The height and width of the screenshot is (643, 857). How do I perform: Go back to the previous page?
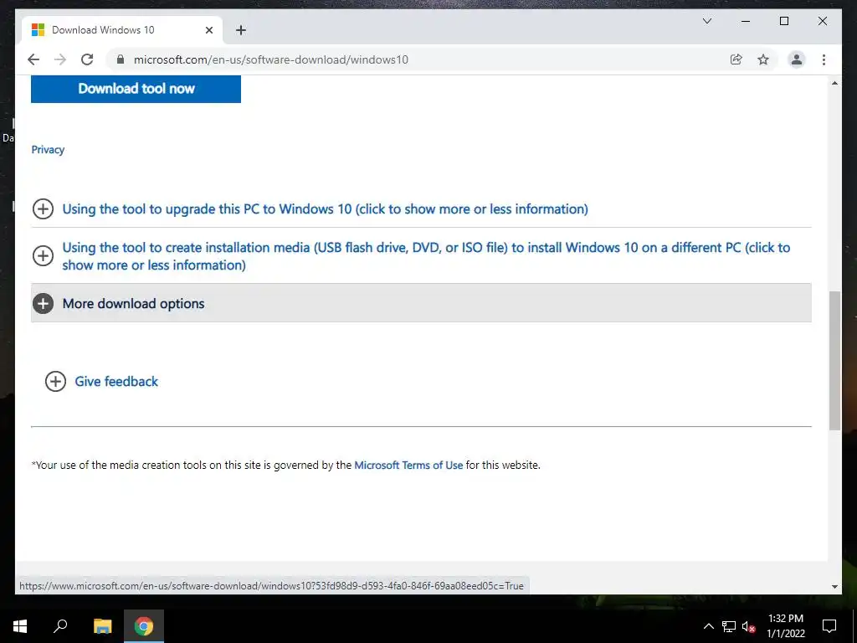(33, 59)
